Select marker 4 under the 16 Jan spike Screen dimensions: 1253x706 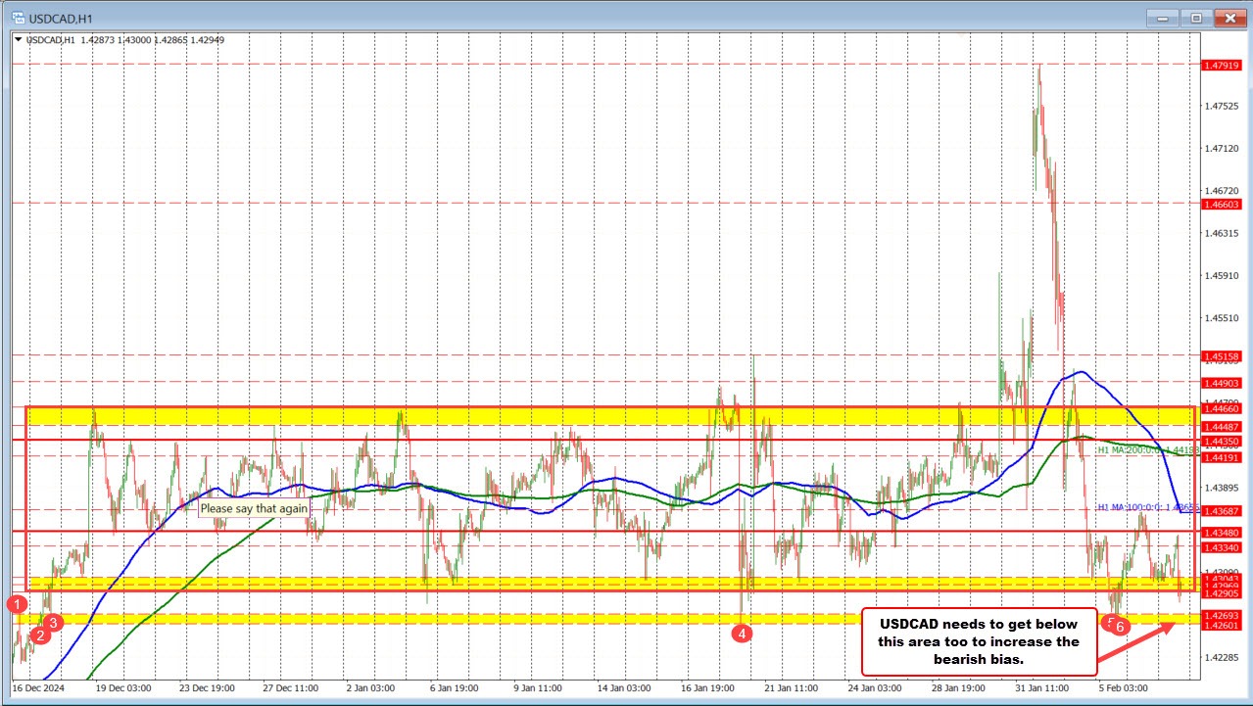pyautogui.click(x=743, y=633)
